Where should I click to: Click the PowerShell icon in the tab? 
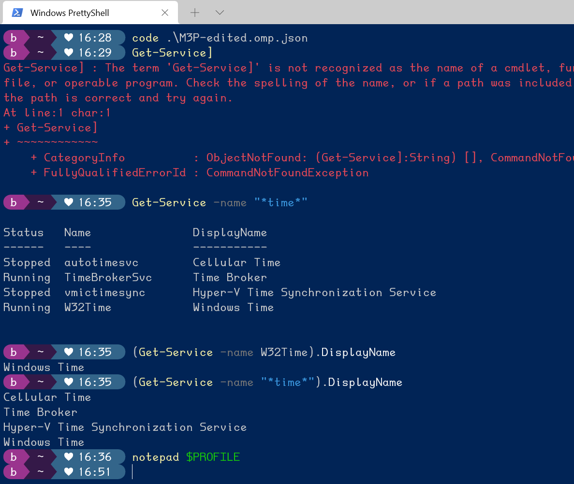point(17,13)
